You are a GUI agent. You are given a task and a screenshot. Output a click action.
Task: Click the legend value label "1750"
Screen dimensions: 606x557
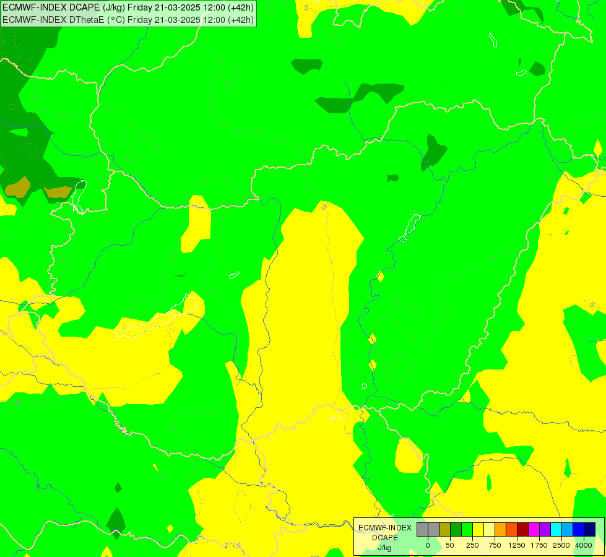click(539, 545)
